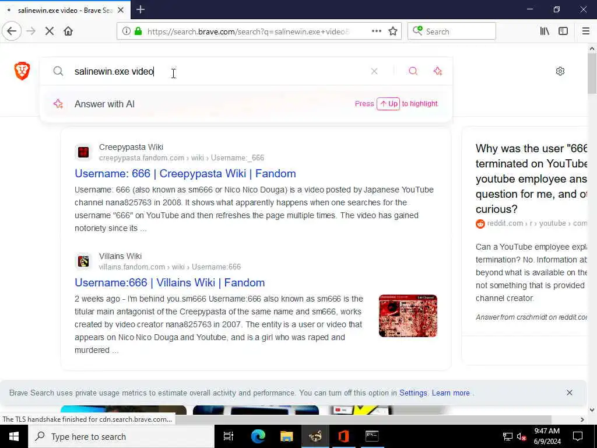Click the Creepypasta Wiki favicon
597x448 pixels.
[83, 152]
